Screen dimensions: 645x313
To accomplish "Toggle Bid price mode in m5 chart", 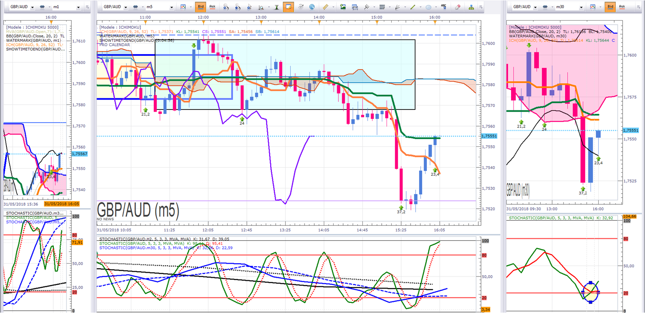I will click(201, 7).
